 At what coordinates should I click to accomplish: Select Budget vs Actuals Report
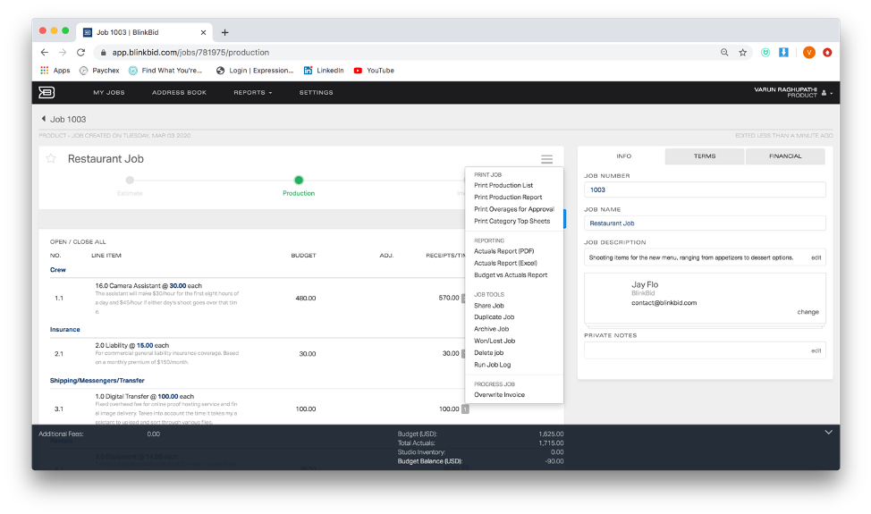pos(511,274)
